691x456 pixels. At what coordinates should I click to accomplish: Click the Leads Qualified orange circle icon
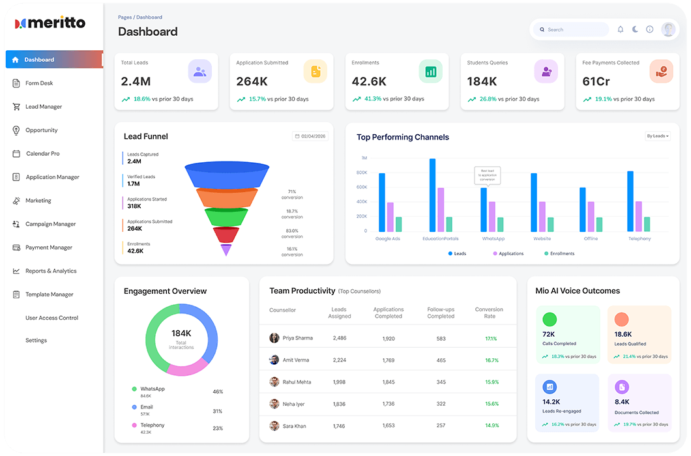coord(621,319)
